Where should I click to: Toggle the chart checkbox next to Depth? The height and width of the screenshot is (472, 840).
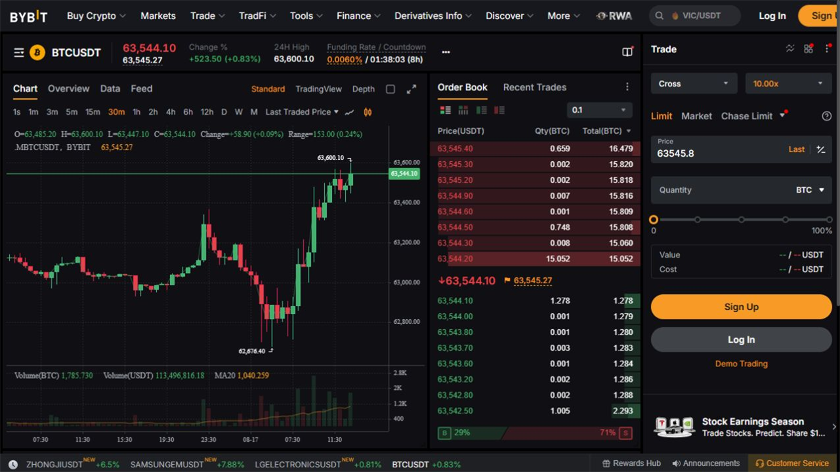pyautogui.click(x=390, y=89)
